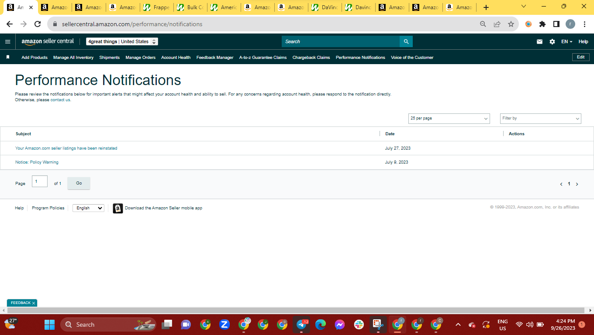Click the Help link in the top header
Image resolution: width=594 pixels, height=335 pixels.
click(x=584, y=41)
